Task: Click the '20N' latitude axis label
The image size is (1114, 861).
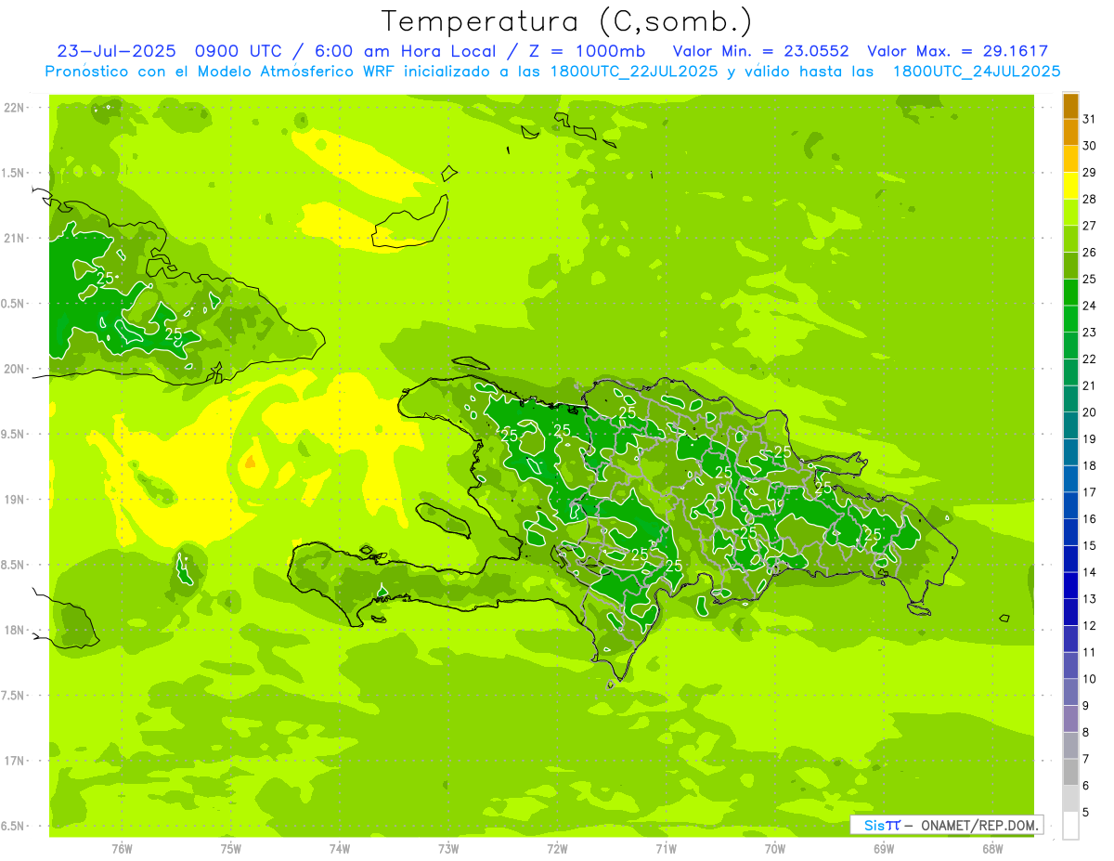Action: (15, 369)
